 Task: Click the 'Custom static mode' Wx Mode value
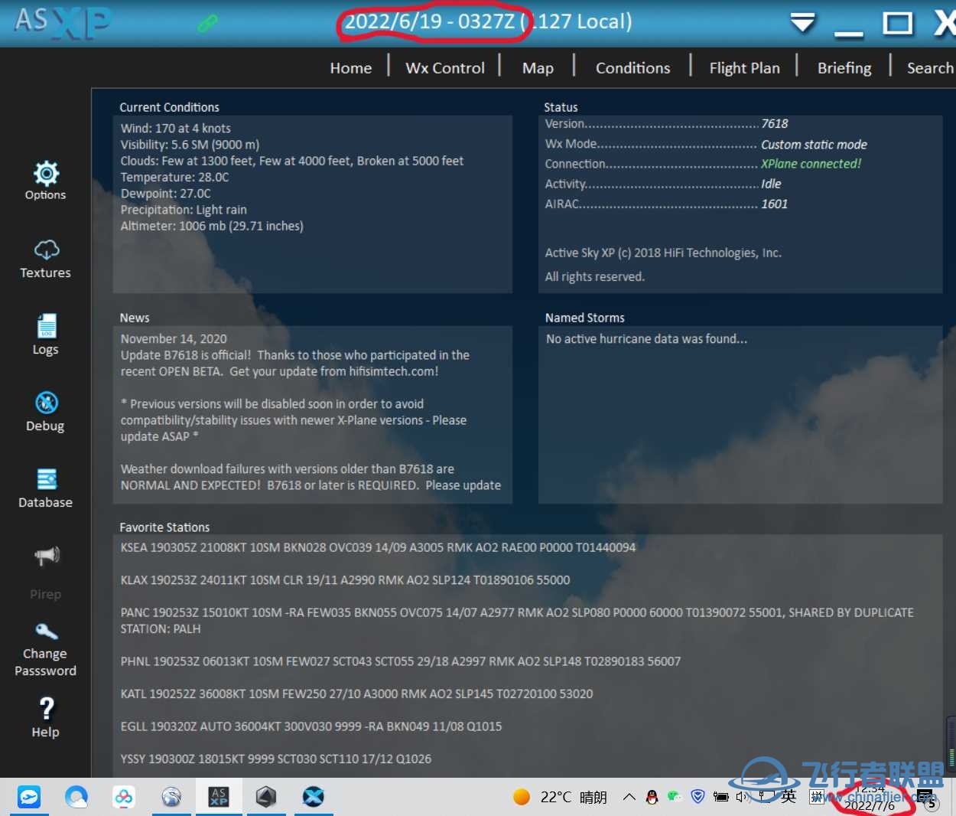tap(814, 145)
